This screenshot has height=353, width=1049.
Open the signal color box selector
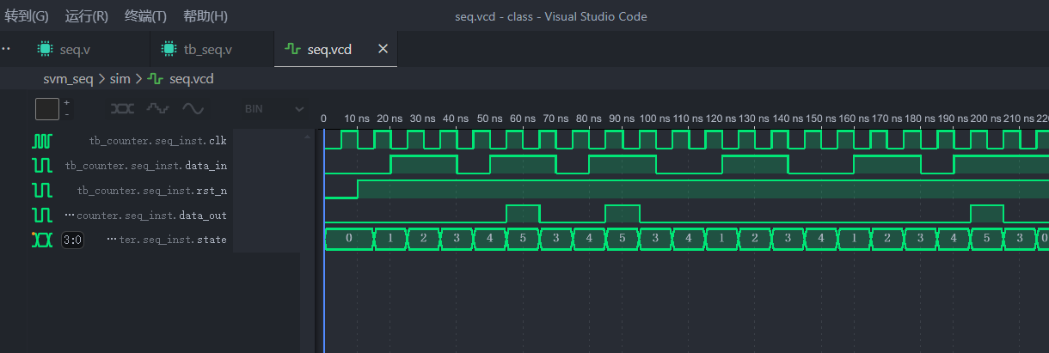pos(47,109)
